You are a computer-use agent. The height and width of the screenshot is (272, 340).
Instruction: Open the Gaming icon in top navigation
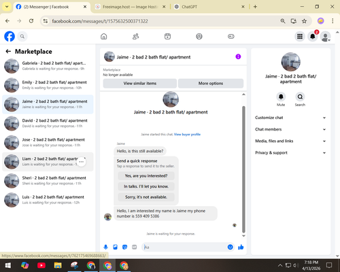(231, 36)
